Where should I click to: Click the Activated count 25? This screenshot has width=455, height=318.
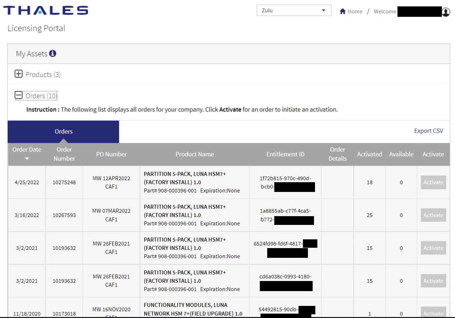point(370,215)
